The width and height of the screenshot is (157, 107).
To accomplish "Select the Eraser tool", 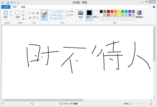I will (x=30, y=18).
